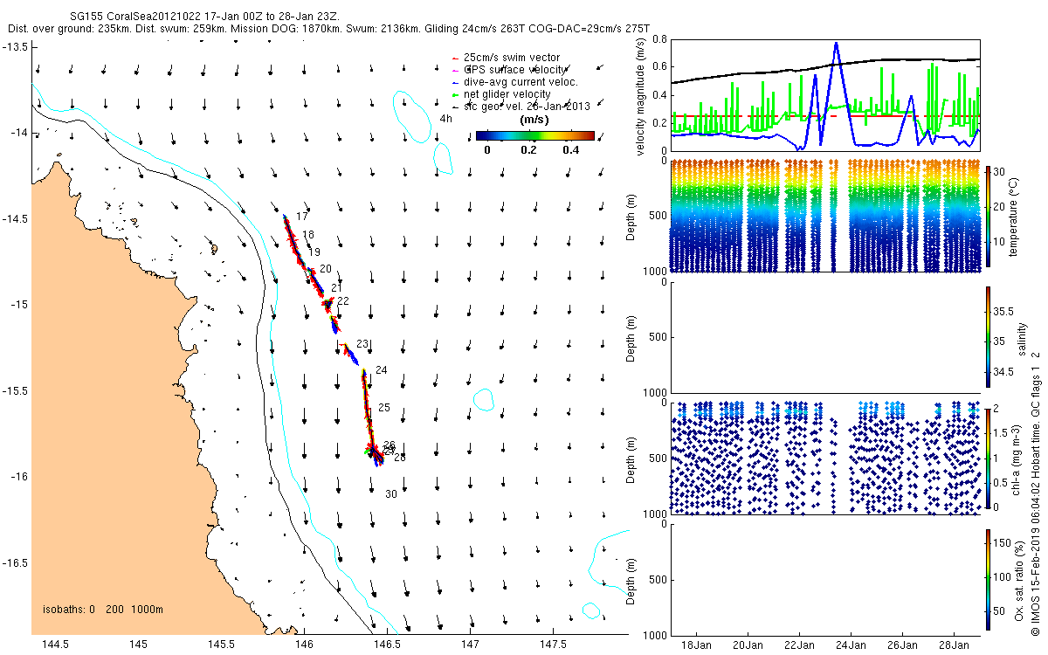Screen dimensions: 1048x655
Task: Click the '4h' label on the map
Action: [x=445, y=119]
